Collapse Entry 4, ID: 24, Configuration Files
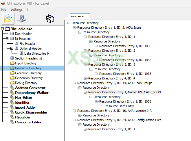Screen dimensions: 191x141 pos(74,120)
